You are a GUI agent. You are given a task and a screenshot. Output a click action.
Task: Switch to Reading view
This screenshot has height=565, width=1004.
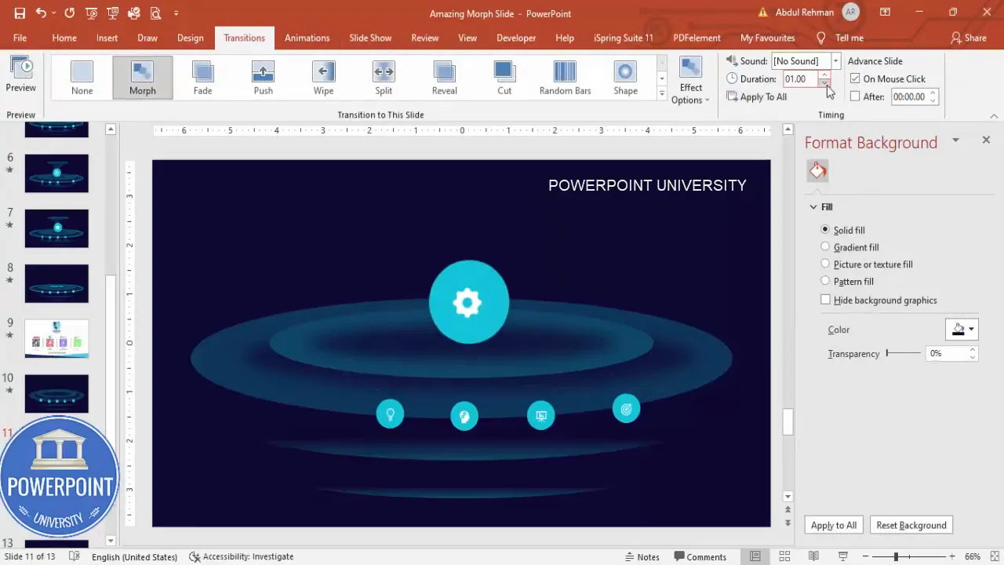(x=813, y=556)
